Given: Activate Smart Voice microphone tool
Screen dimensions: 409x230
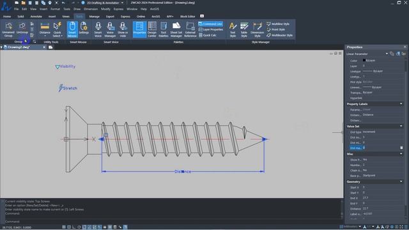Looking at the screenshot, I should pos(98,29).
